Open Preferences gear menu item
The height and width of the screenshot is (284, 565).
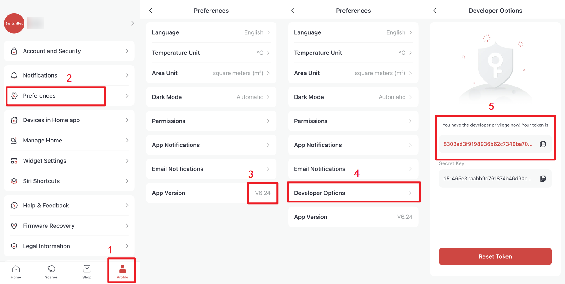pyautogui.click(x=69, y=96)
